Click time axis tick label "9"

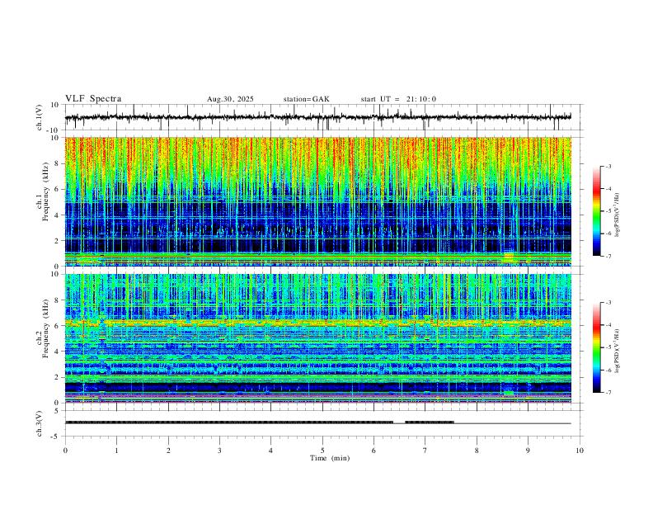(528, 451)
